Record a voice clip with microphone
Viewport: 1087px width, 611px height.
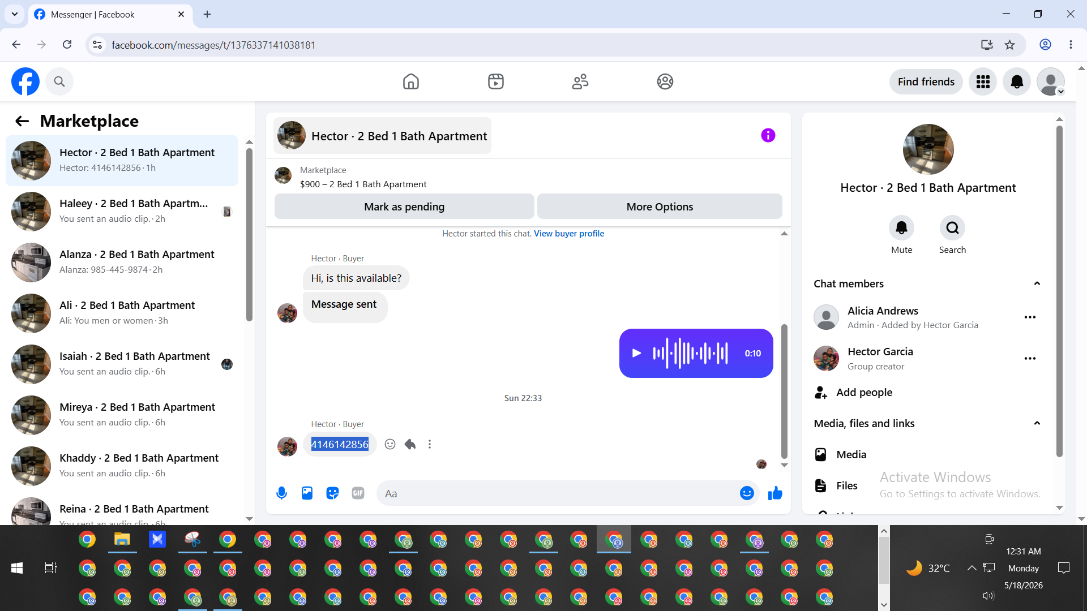point(281,493)
